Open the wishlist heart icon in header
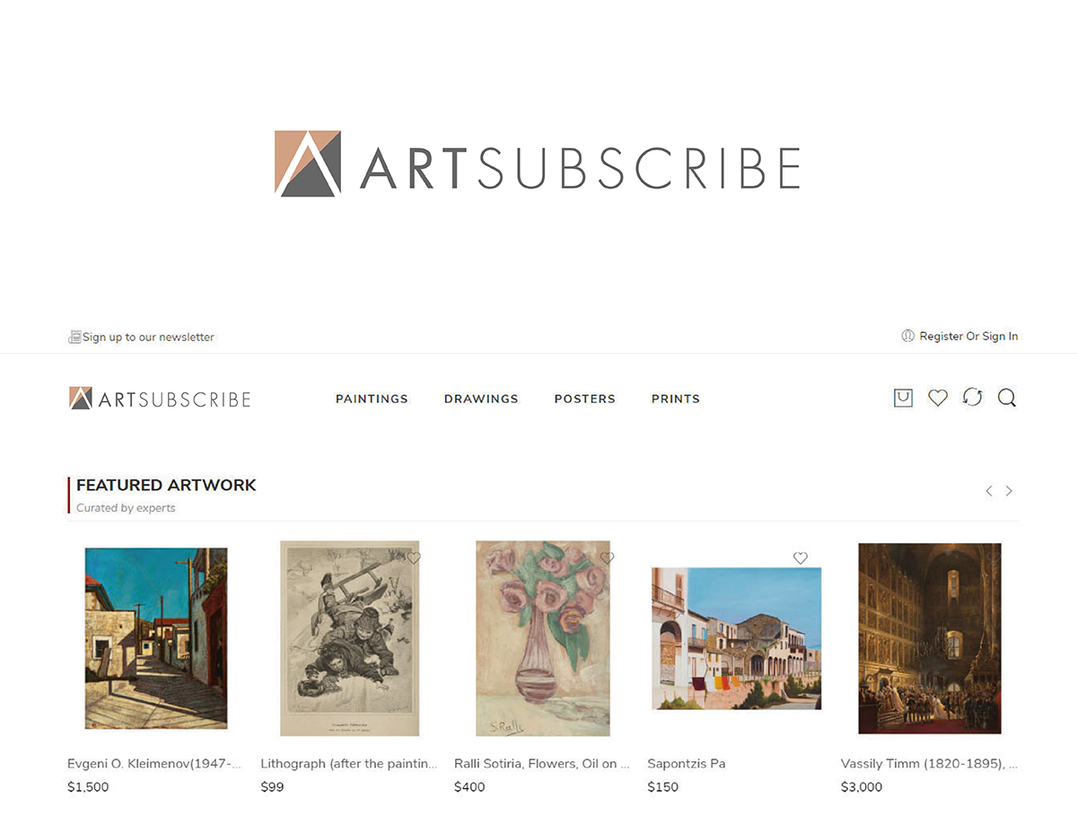 [x=938, y=398]
